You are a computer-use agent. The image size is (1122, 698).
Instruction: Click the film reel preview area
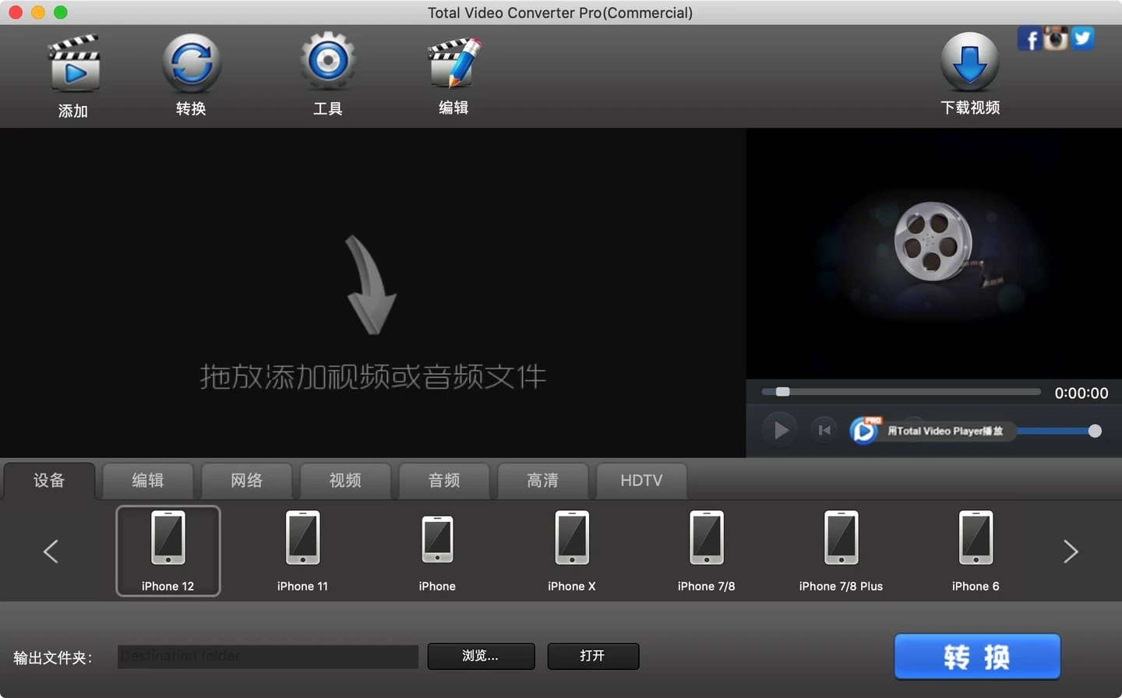[x=934, y=254]
